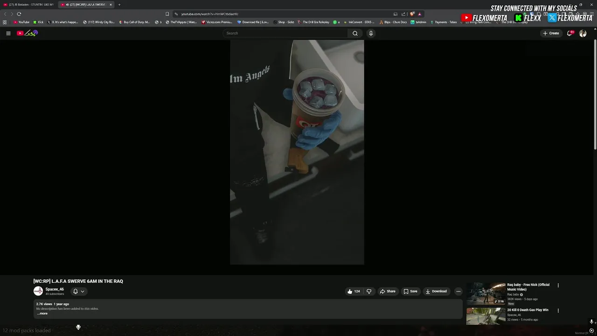The height and width of the screenshot is (336, 597).
Task: Click the Create button in YouTube header
Action: tap(551, 33)
